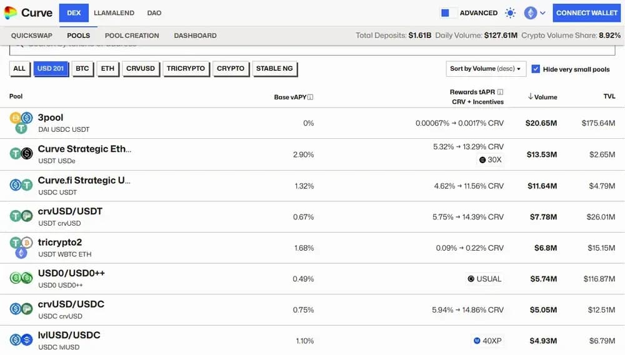Filter pools by CRVUSD
This screenshot has height=355, width=625.
(140, 69)
